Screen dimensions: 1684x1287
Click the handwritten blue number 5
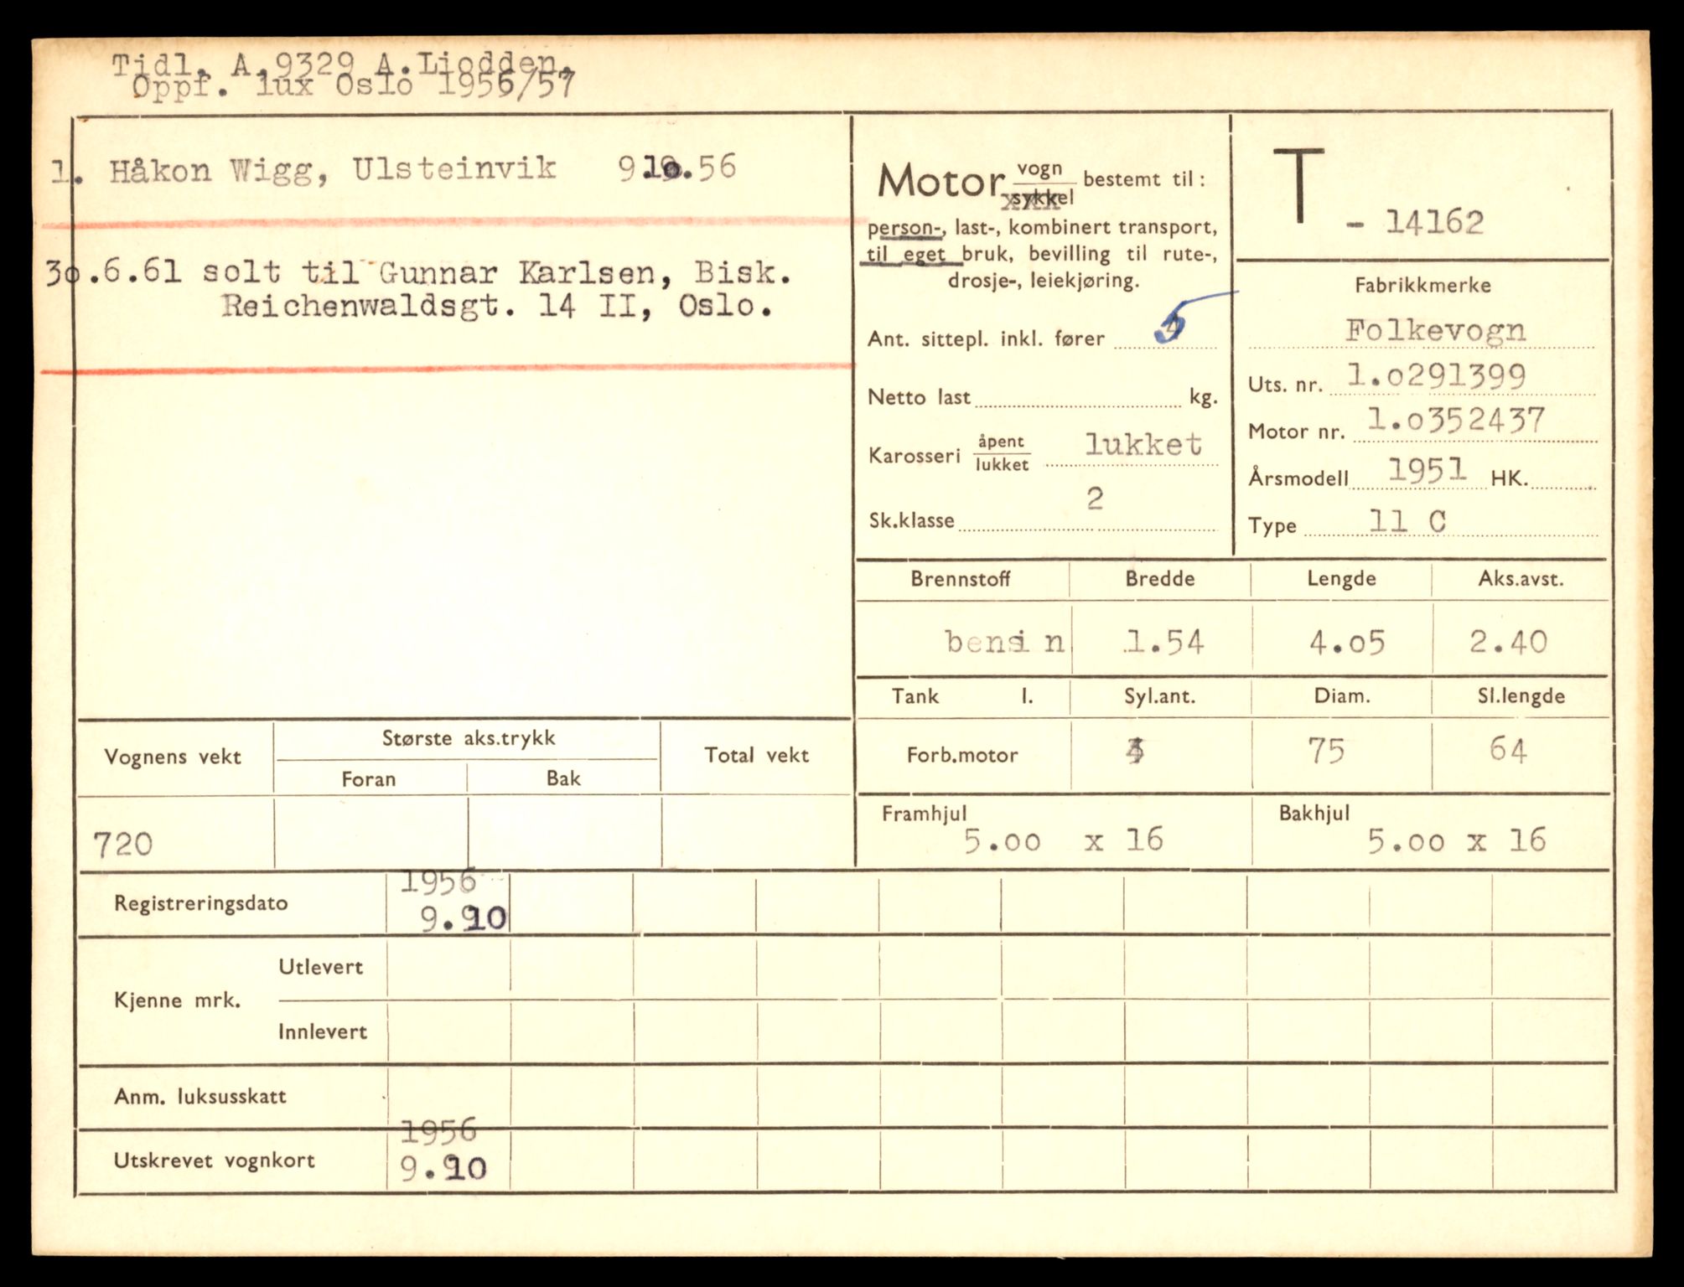coord(1170,326)
